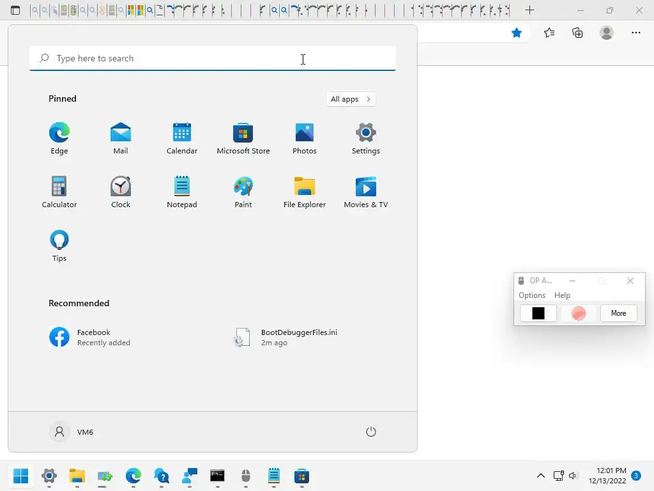Click More in OP Auto Clicker window
The image size is (654, 491).
pyautogui.click(x=618, y=313)
